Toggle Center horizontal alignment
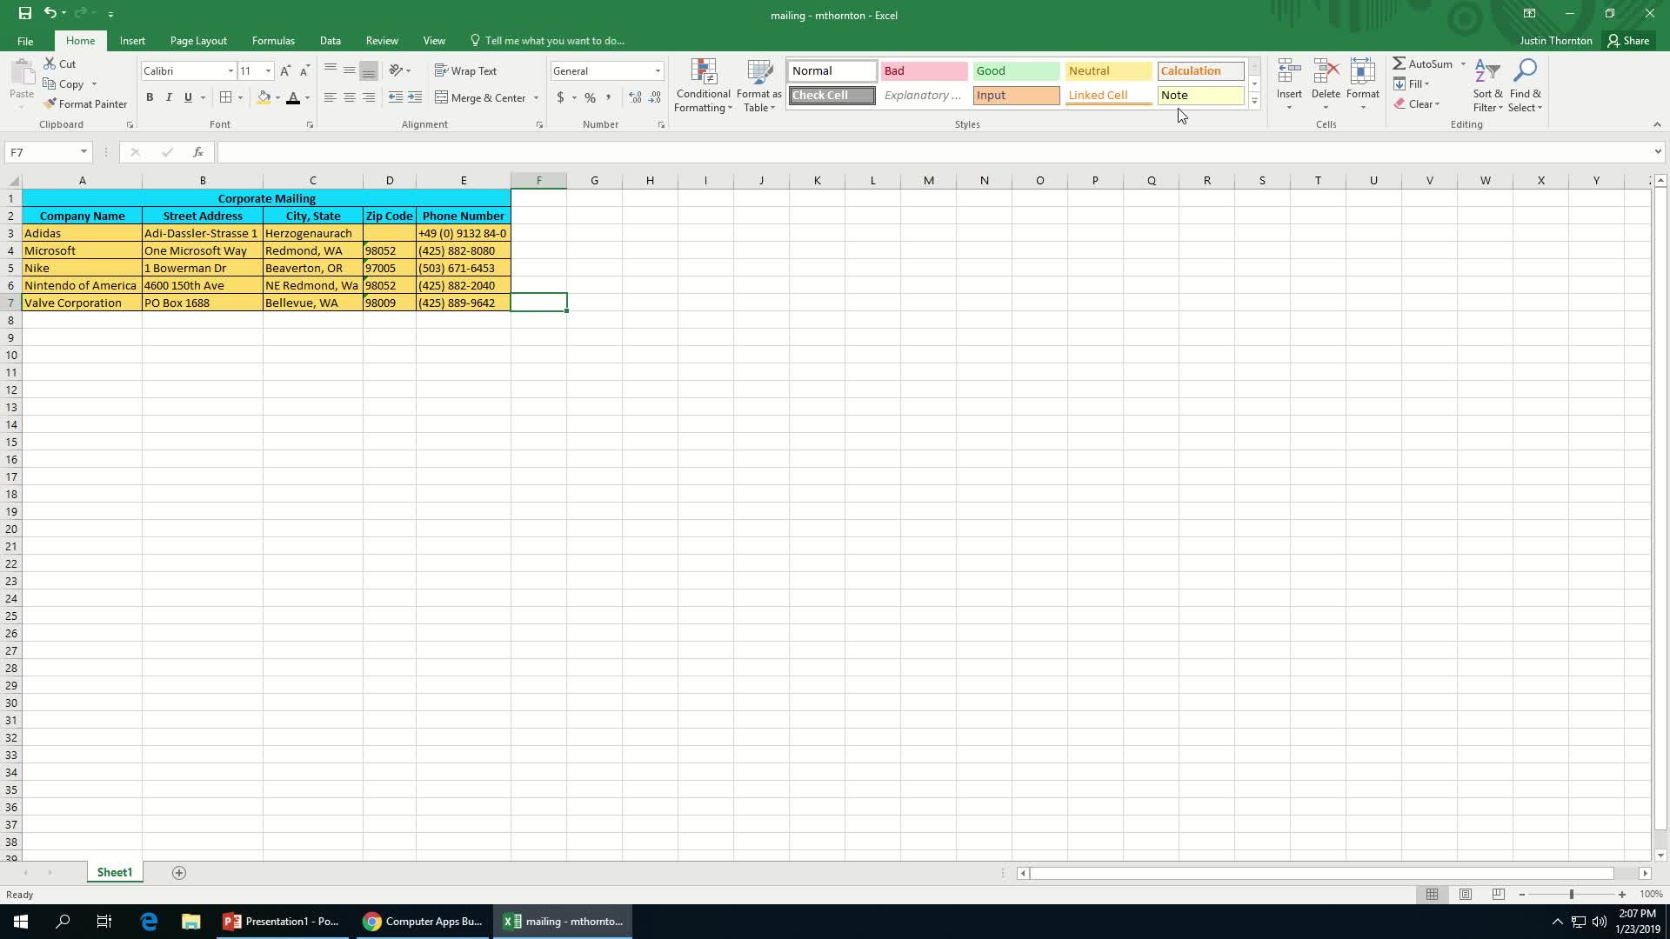 349,97
